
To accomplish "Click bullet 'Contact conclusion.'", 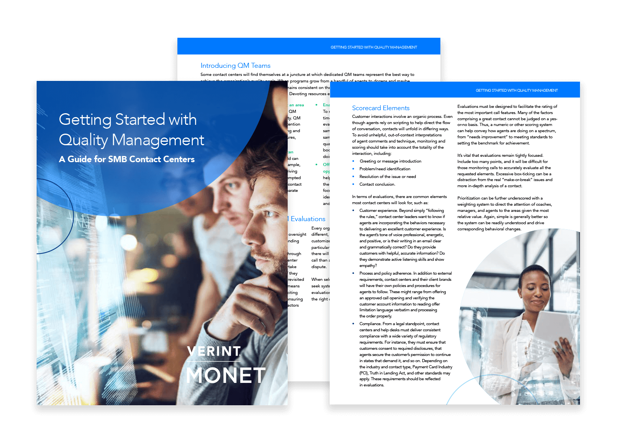I will click(377, 184).
